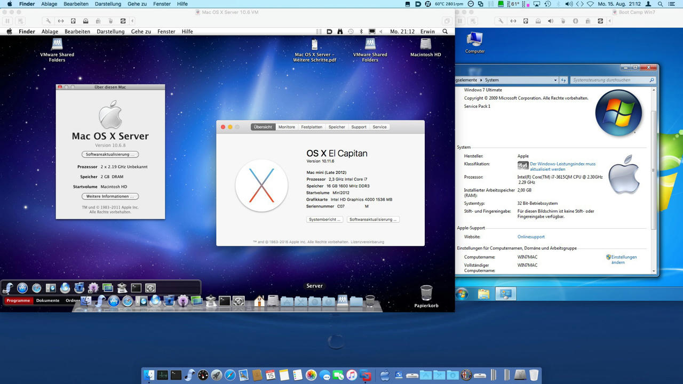
Task: Open the Notification Center icon in the menu bar
Action: click(x=672, y=4)
